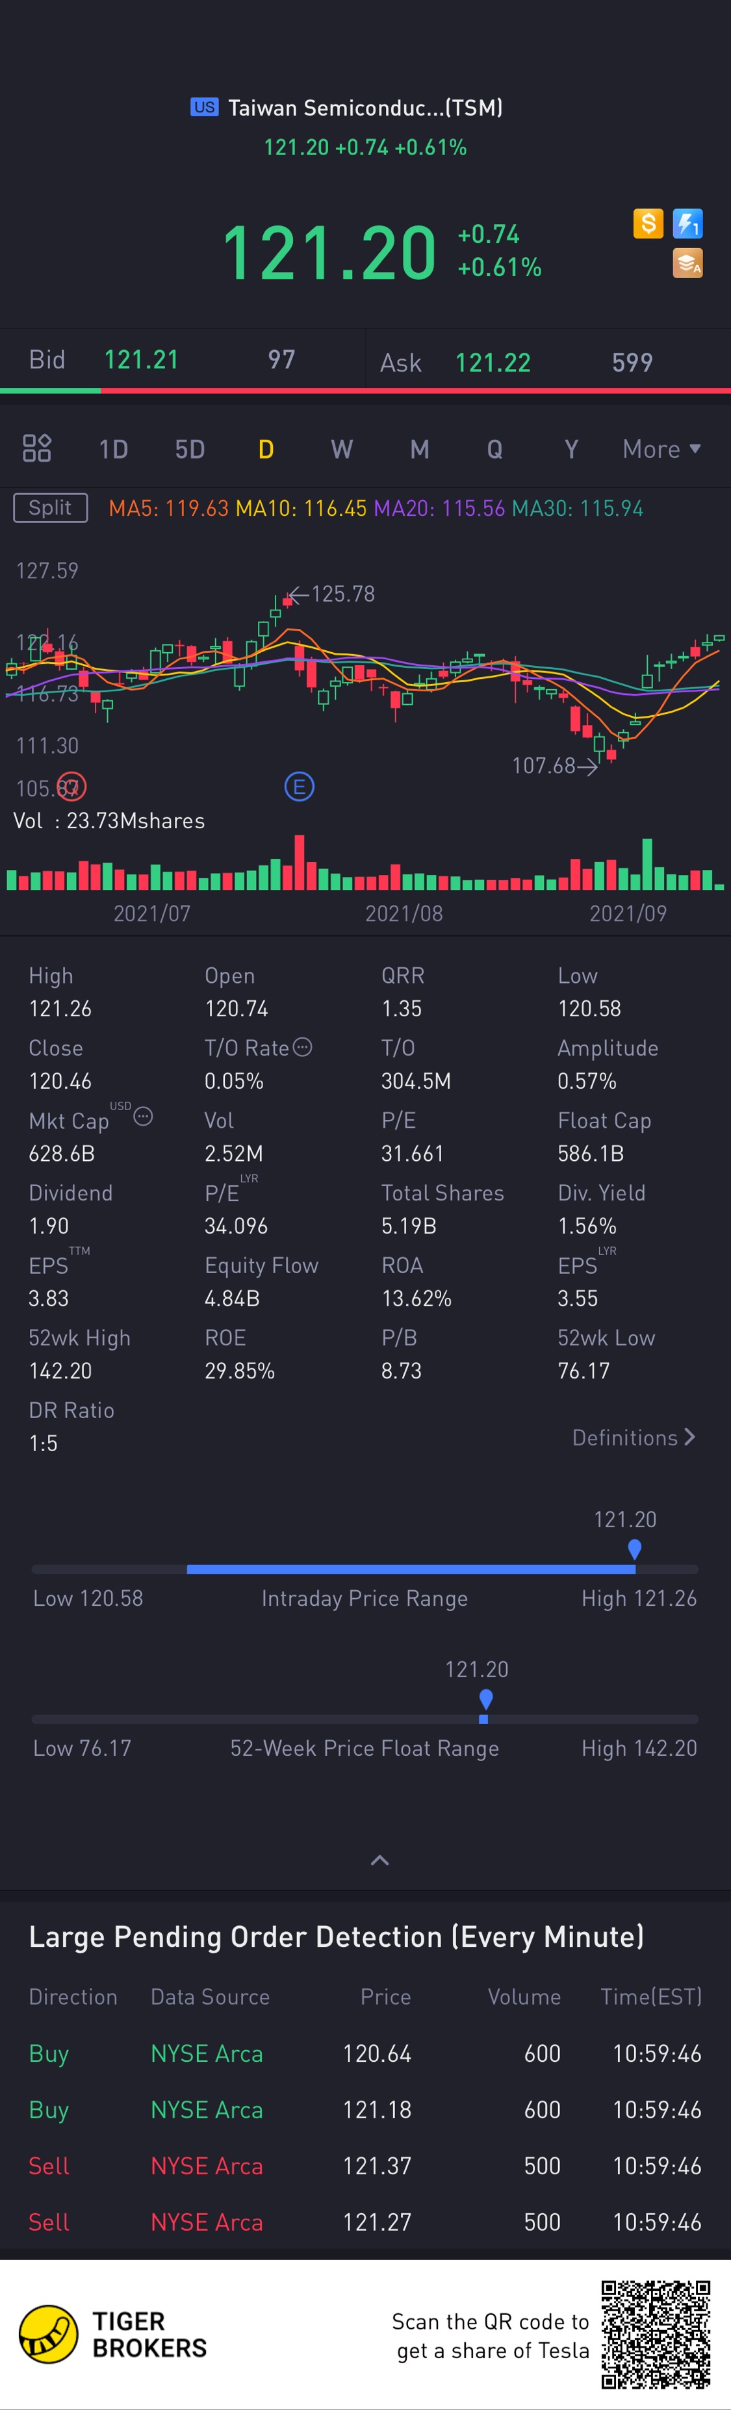Image resolution: width=731 pixels, height=2410 pixels.
Task: Tap the beige stacked layers badge
Action: point(688,264)
